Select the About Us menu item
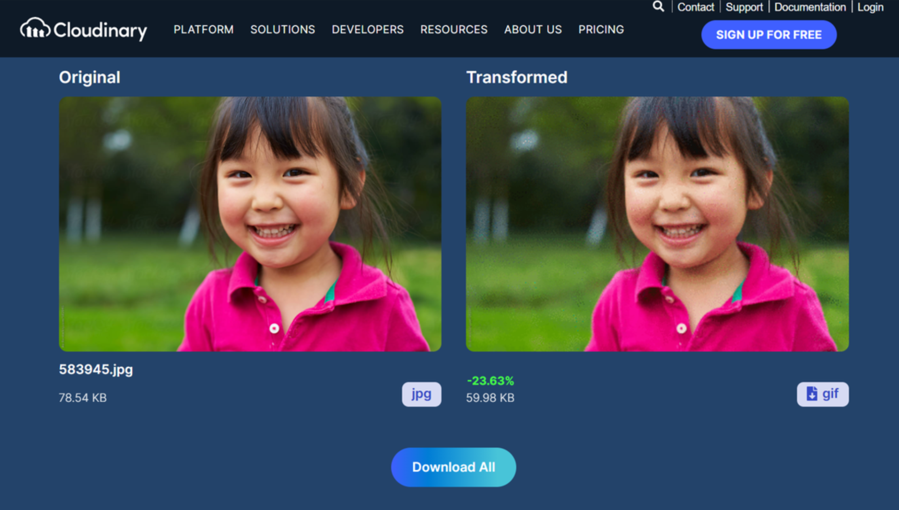This screenshot has height=510, width=899. coord(533,30)
